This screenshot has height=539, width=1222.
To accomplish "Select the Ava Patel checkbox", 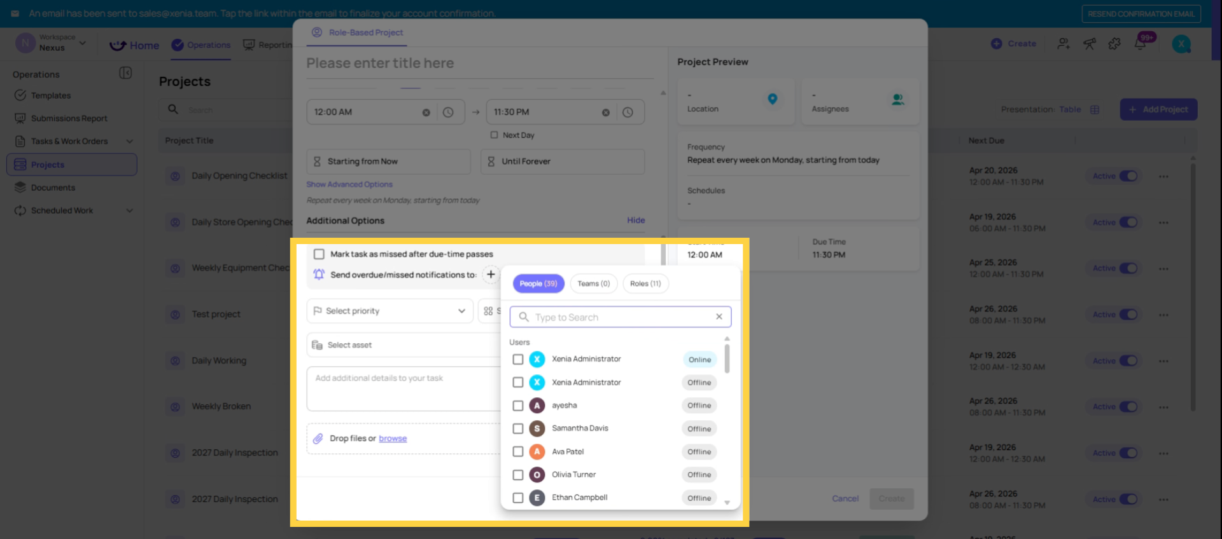I will coord(518,451).
